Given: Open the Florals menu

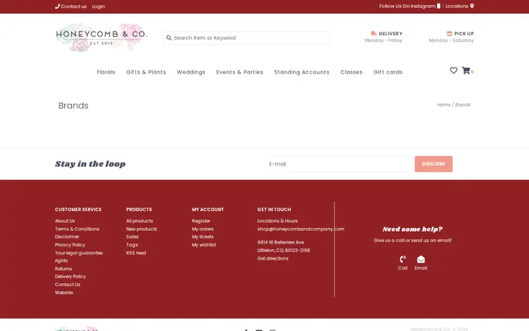Looking at the screenshot, I should (x=106, y=72).
